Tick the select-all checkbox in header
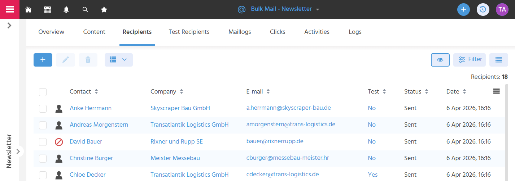This screenshot has width=515, height=181. click(43, 92)
